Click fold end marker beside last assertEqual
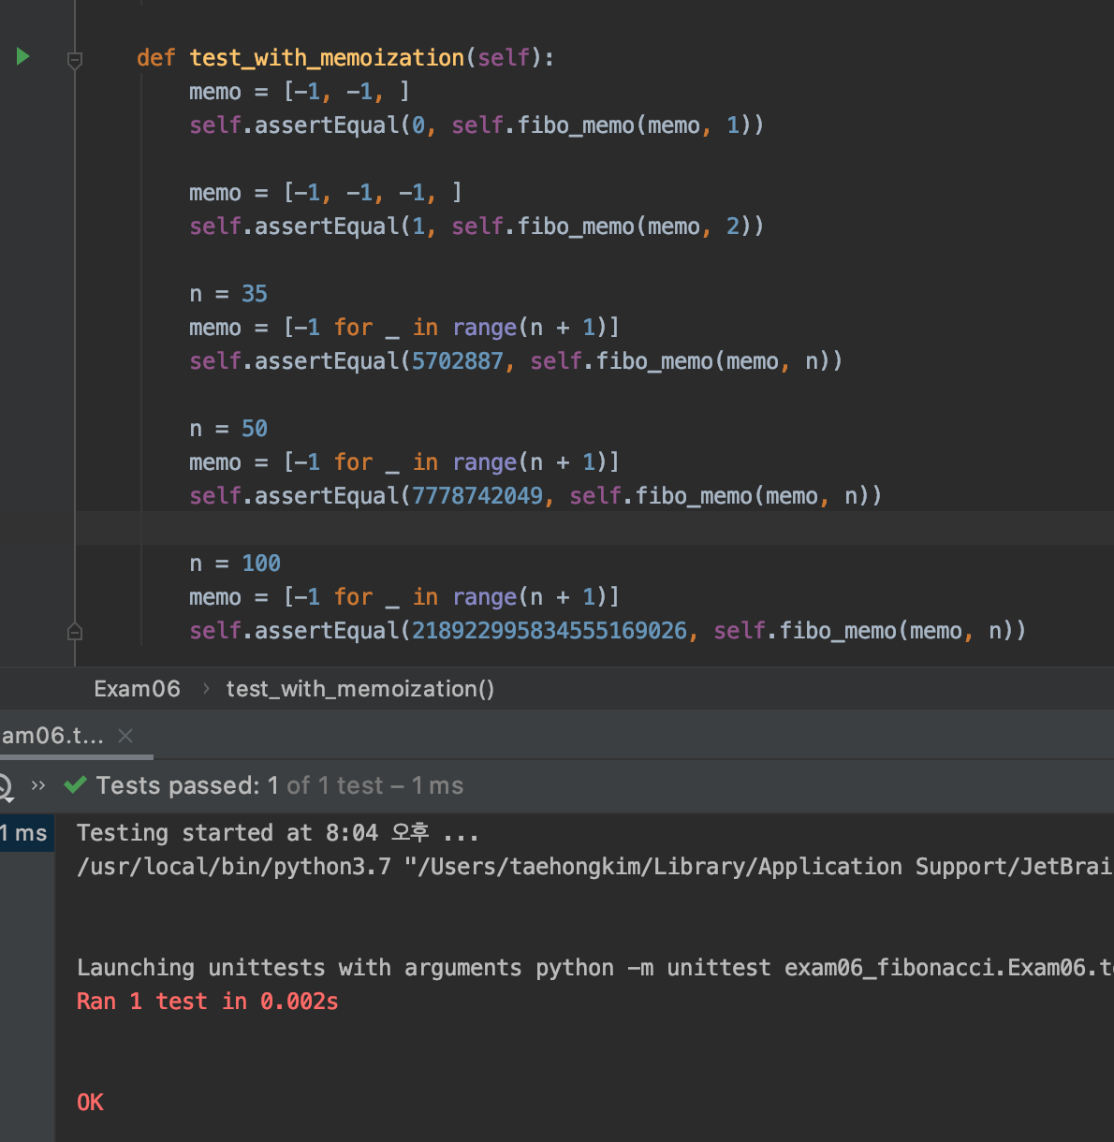The width and height of the screenshot is (1114, 1142). [x=75, y=632]
